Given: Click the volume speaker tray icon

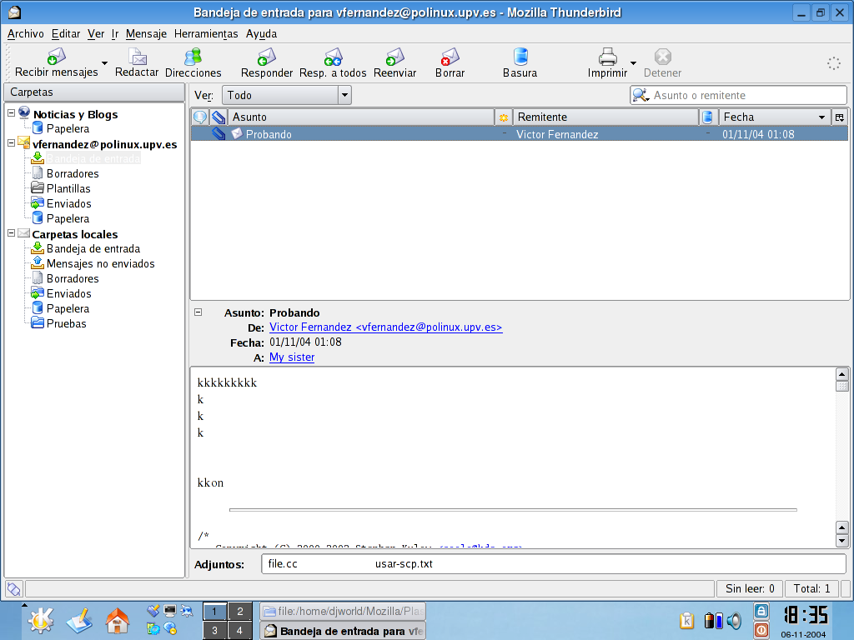Looking at the screenshot, I should click(734, 620).
